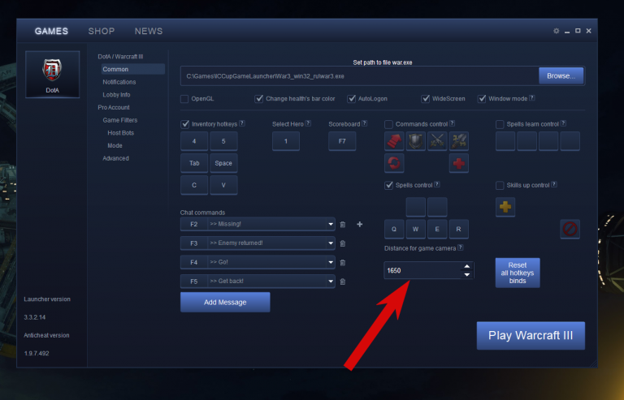The height and width of the screenshot is (400, 624).
Task: Open the Lobby Info settings page
Action: point(116,95)
